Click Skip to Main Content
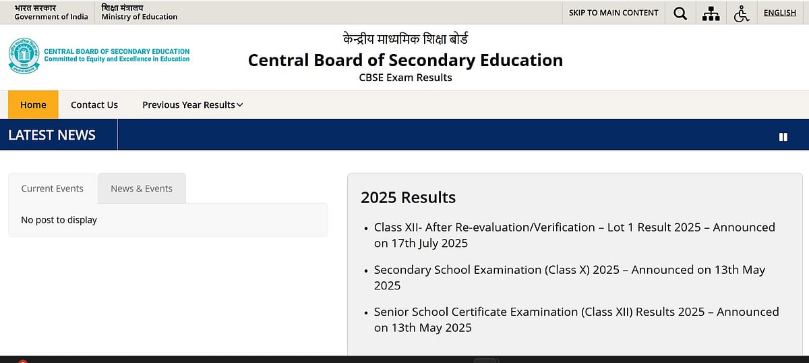 (613, 13)
